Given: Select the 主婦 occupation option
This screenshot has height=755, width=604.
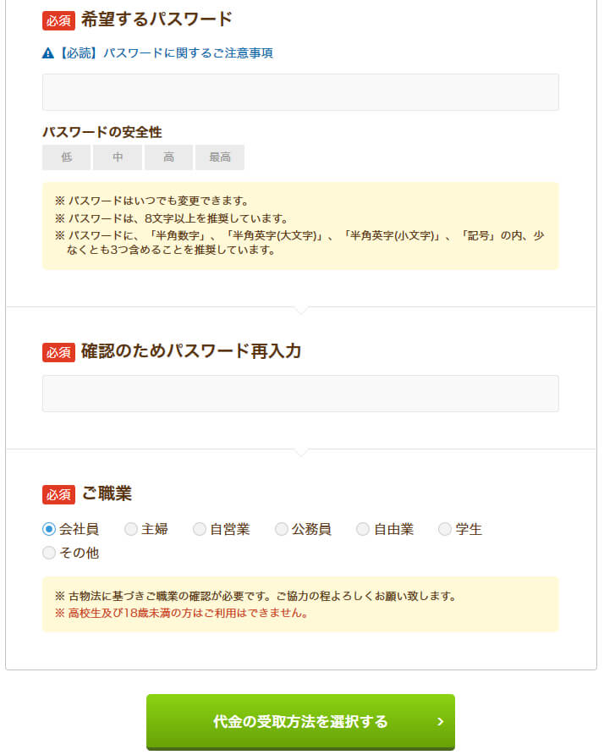Looking at the screenshot, I should 131,529.
